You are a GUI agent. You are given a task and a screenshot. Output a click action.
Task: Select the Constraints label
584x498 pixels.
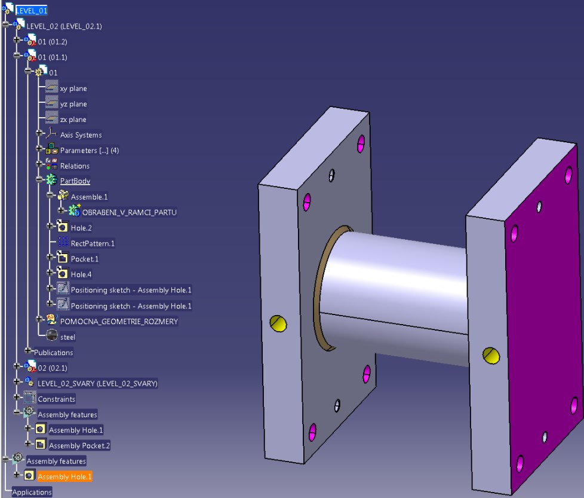57,399
